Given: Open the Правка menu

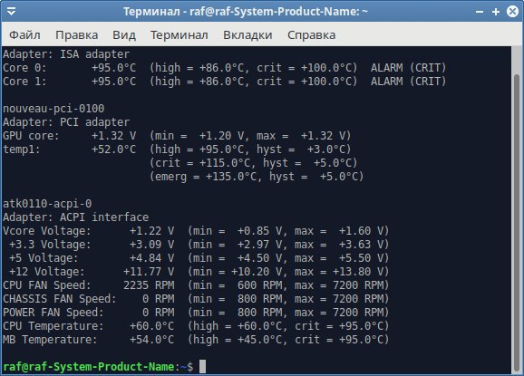Looking at the screenshot, I should pyautogui.click(x=76, y=34).
